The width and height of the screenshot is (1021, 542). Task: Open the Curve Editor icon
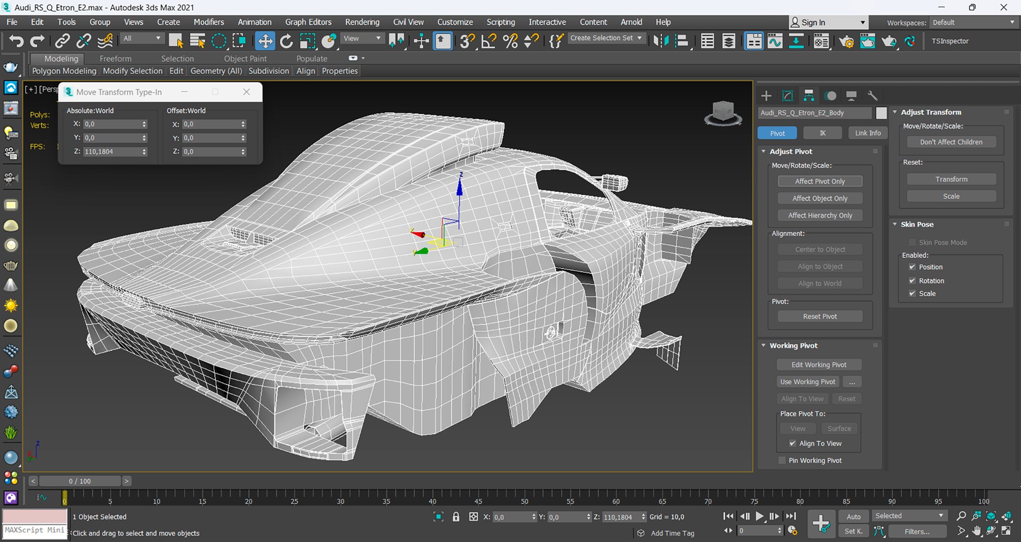click(x=775, y=41)
